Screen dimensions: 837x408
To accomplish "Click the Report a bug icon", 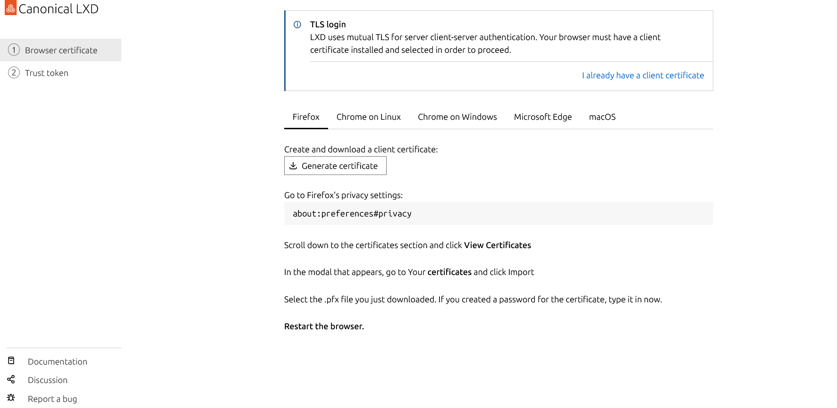I will (x=11, y=398).
